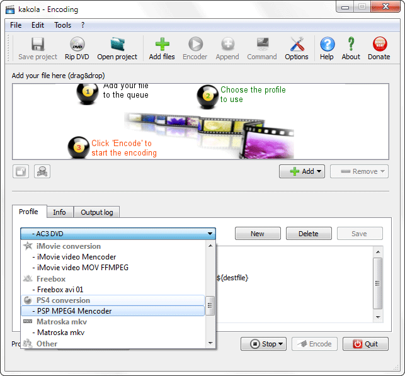
Task: Select iMovie video MOV FFMPEG profile
Action: [x=113, y=268]
